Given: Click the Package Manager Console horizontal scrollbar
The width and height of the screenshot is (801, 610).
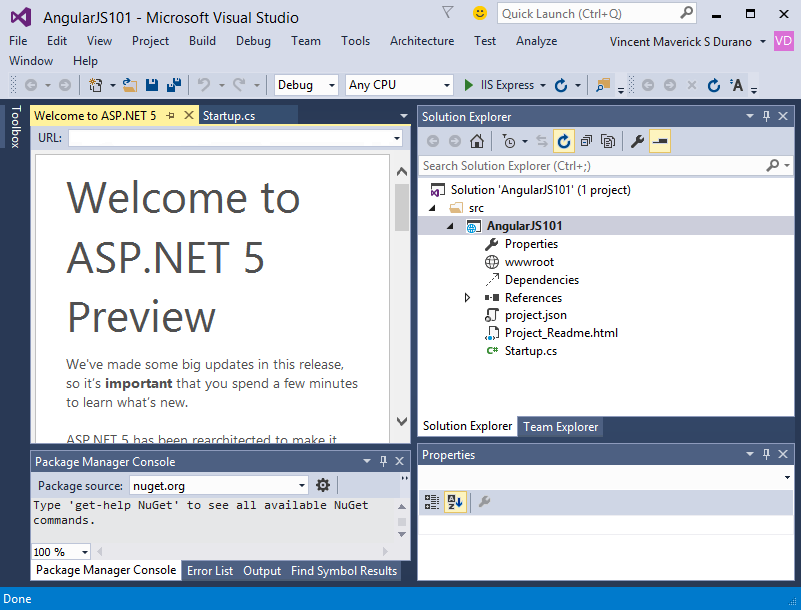Looking at the screenshot, I should pyautogui.click(x=242, y=552).
